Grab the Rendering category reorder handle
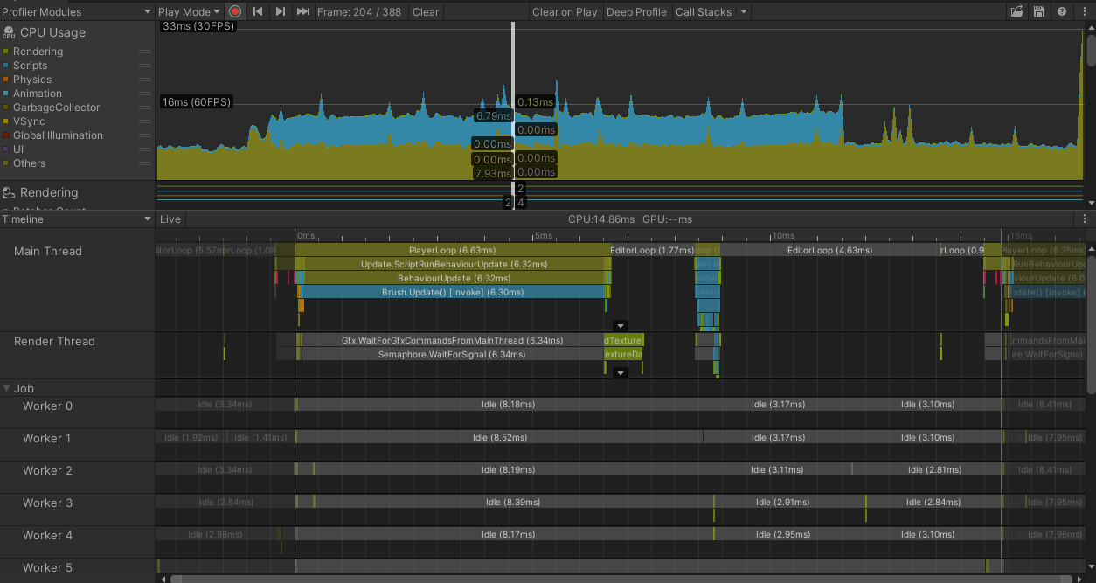Viewport: 1096px width, 583px height. click(x=145, y=52)
